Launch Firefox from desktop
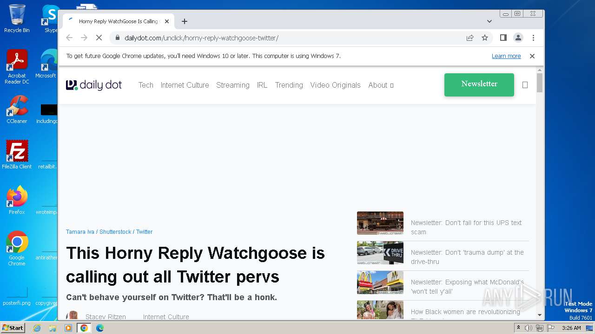595x334 pixels. (17, 200)
